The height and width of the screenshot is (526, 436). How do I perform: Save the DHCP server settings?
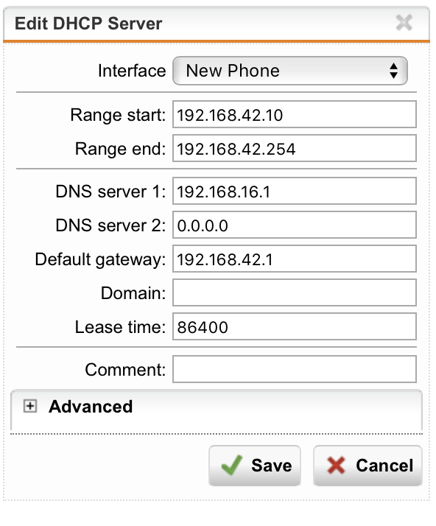(255, 466)
